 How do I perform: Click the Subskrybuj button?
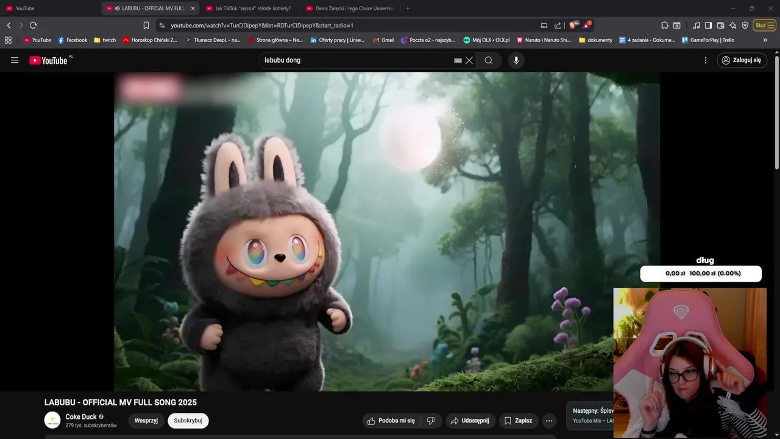pyautogui.click(x=188, y=421)
